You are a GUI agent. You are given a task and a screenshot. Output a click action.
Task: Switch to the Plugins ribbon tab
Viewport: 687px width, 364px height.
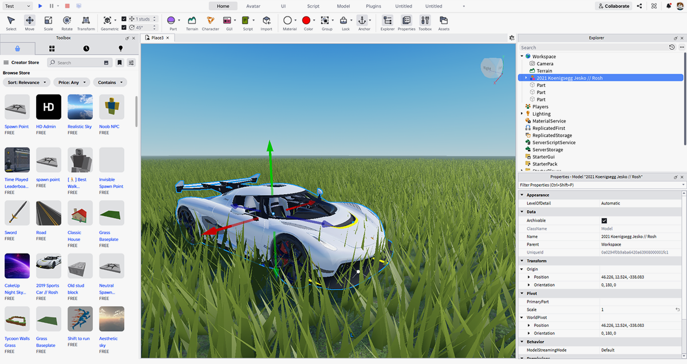tap(373, 6)
